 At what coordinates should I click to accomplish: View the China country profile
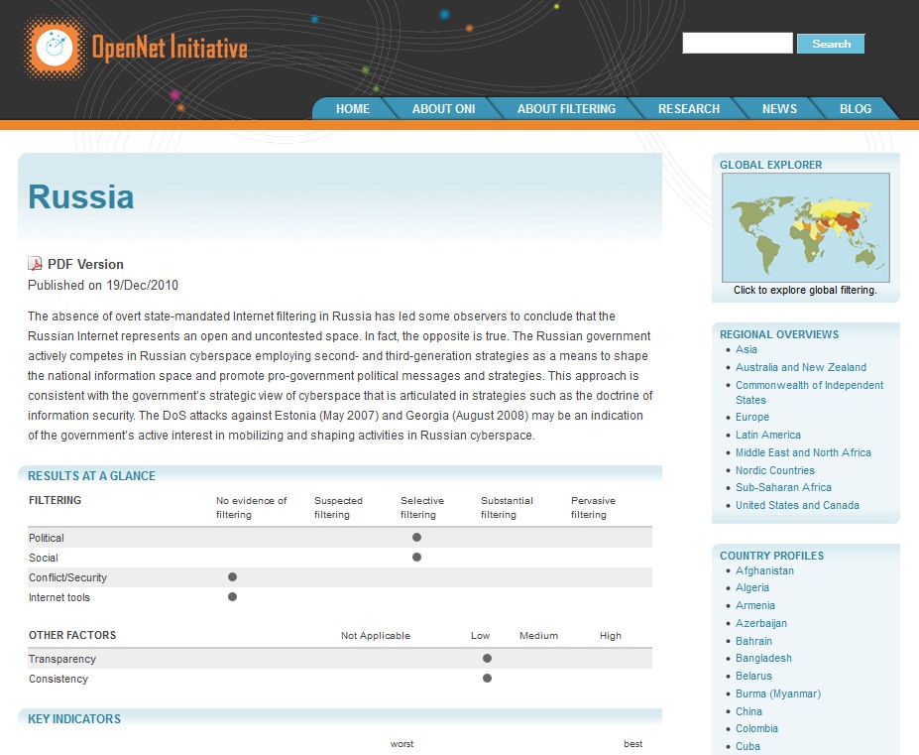tap(748, 711)
